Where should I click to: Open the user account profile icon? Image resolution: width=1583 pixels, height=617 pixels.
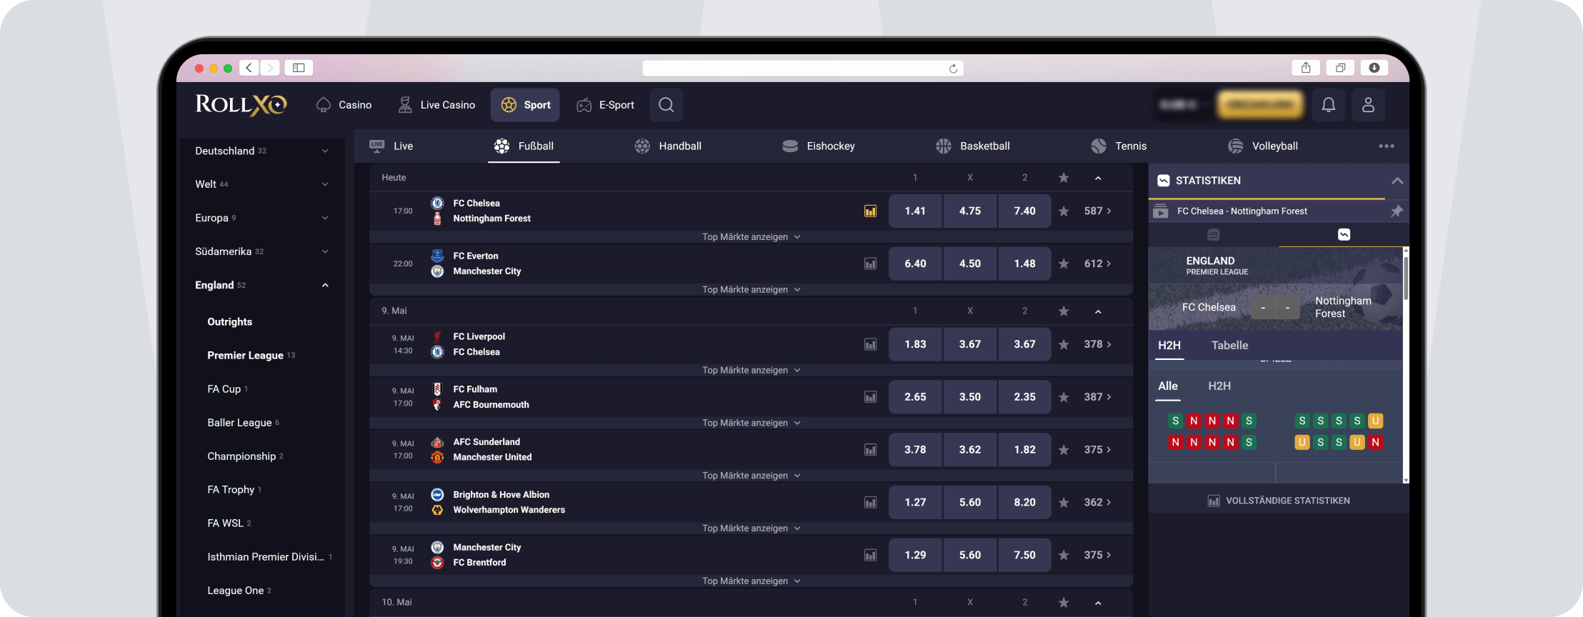1368,105
